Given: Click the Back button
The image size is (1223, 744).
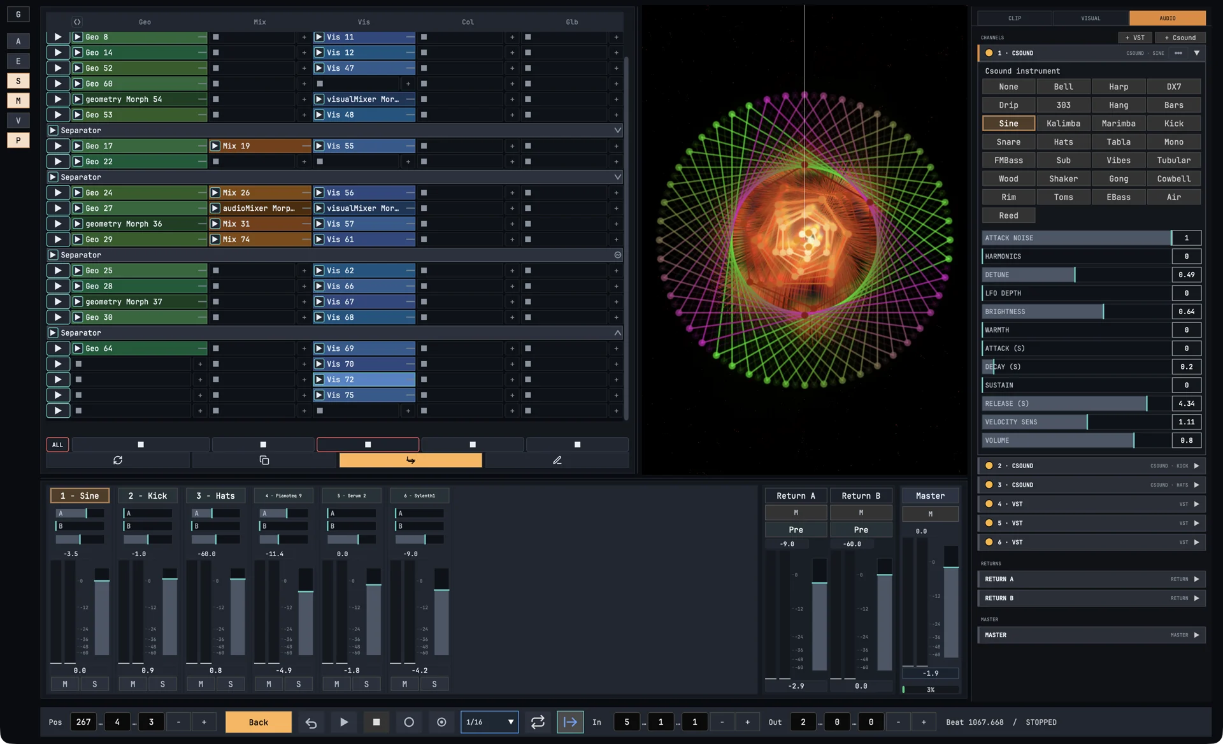Looking at the screenshot, I should 258,722.
